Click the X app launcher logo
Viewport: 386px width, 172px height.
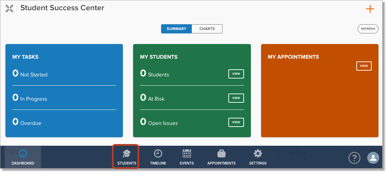pyautogui.click(x=9, y=9)
